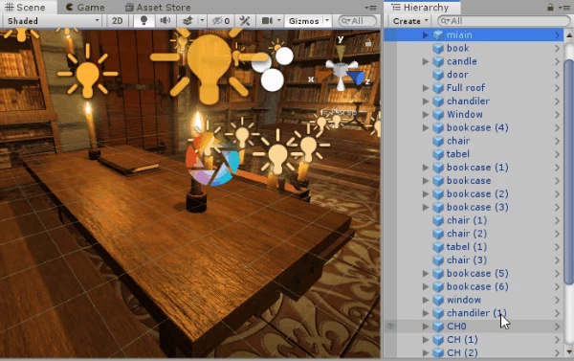This screenshot has height=361, width=574.
Task: Select the chandiler (1) cube icon
Action: (x=438, y=313)
